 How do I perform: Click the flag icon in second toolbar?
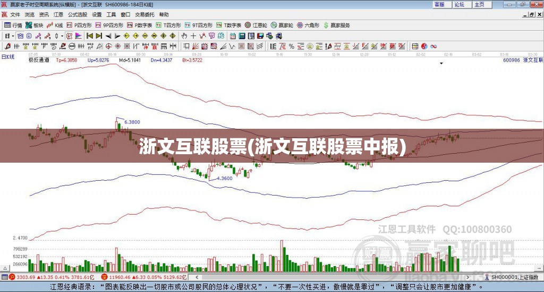[79, 36]
